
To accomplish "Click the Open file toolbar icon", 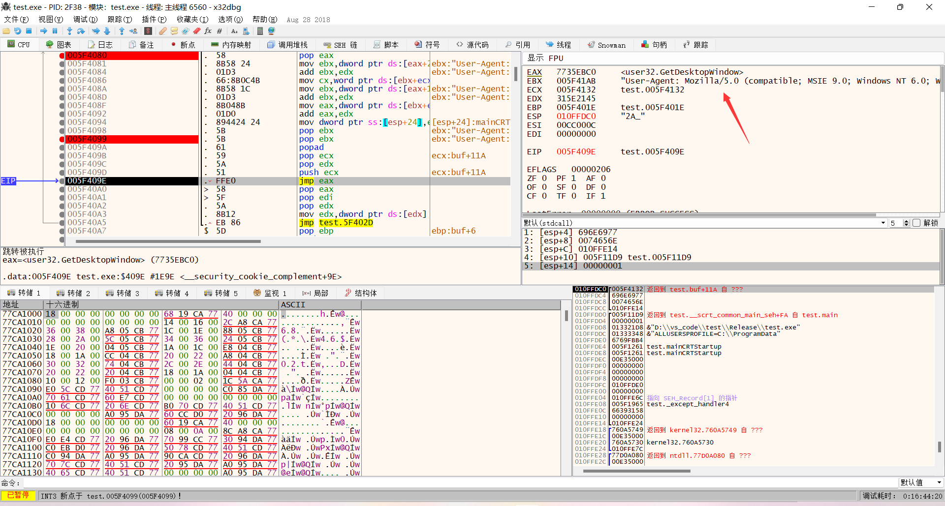I will click(6, 31).
